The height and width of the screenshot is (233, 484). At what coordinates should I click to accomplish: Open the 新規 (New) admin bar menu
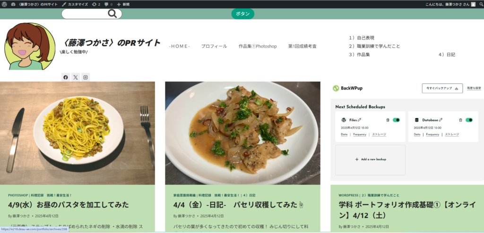click(x=123, y=4)
